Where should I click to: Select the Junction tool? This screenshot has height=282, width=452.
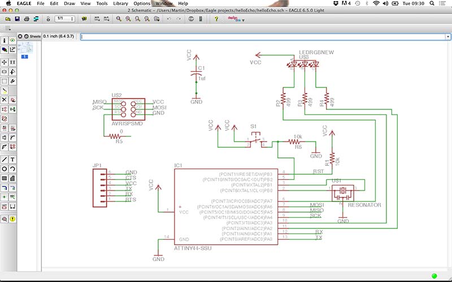click(5, 197)
